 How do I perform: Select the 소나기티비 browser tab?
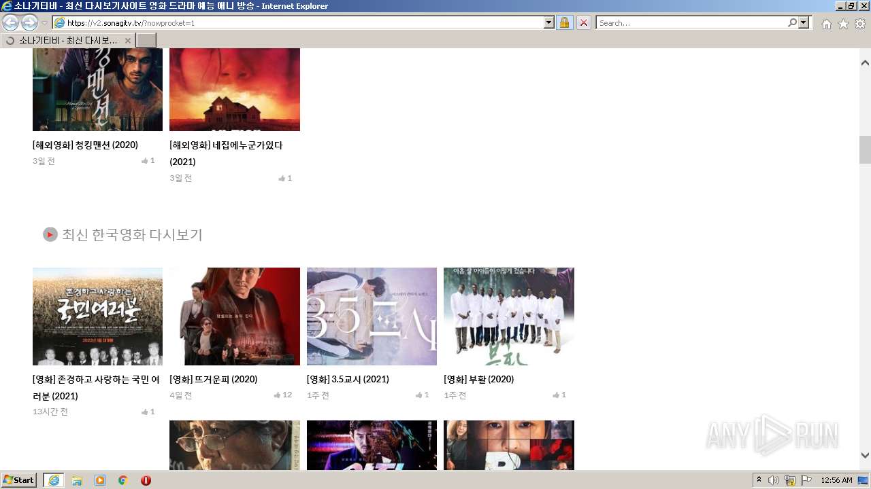click(68, 40)
